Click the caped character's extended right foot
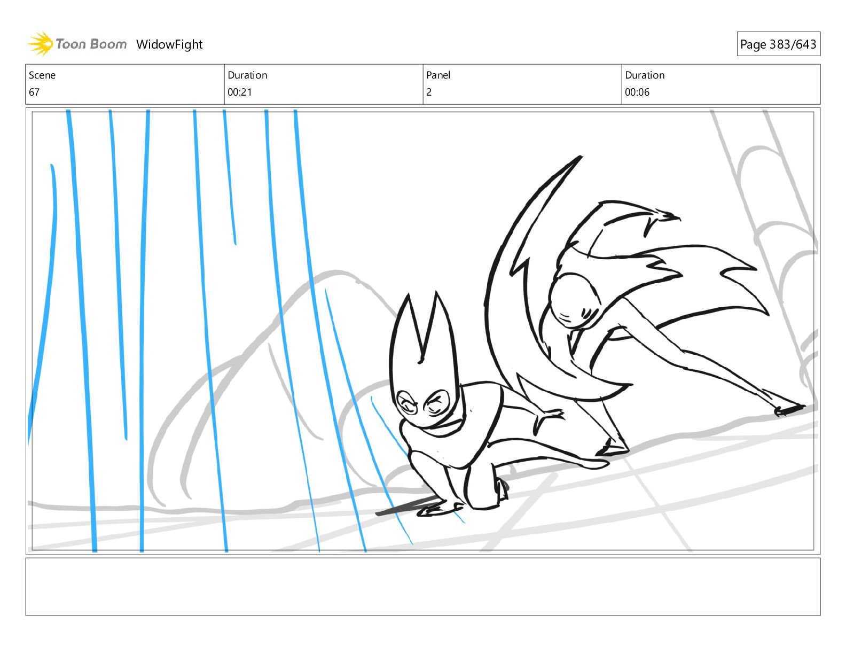Screen dimensions: 846x654 (x=789, y=410)
